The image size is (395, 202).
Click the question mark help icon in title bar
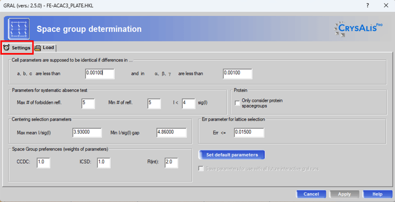click(367, 6)
